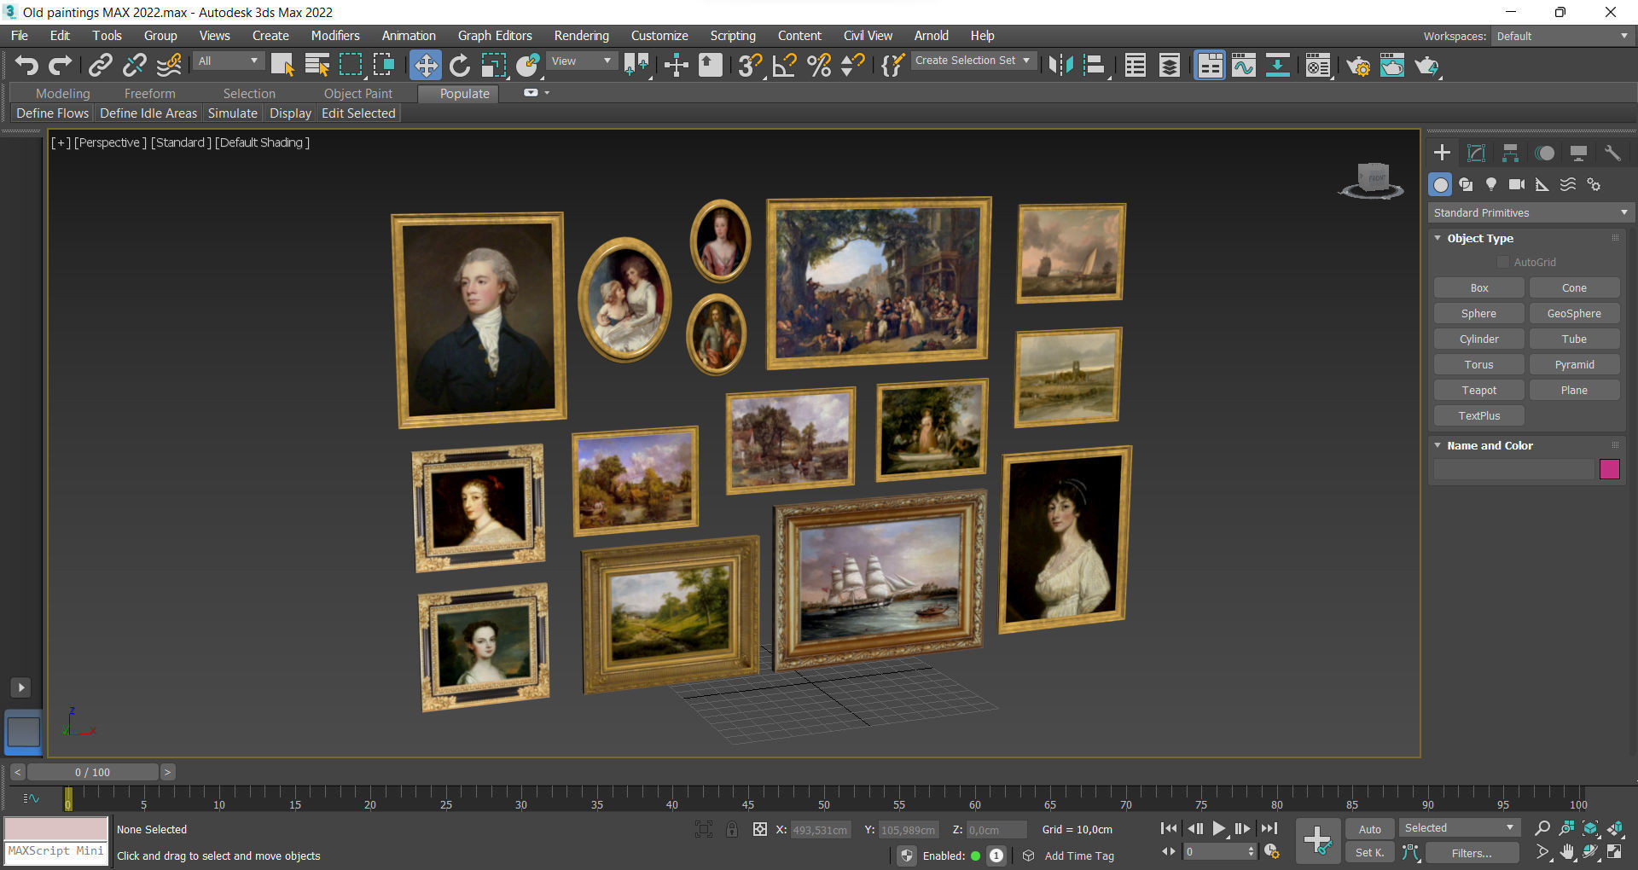Toggle the Percent Snap button

point(819,65)
